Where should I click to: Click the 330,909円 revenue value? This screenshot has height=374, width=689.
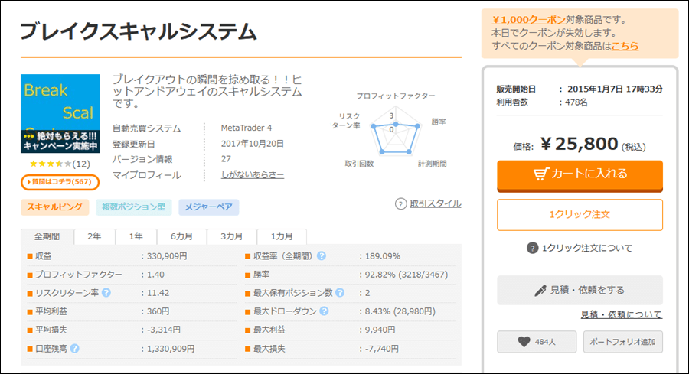coord(167,256)
